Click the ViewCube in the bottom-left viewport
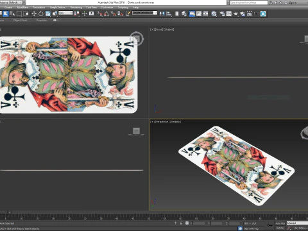The image size is (308, 231). 136,131
